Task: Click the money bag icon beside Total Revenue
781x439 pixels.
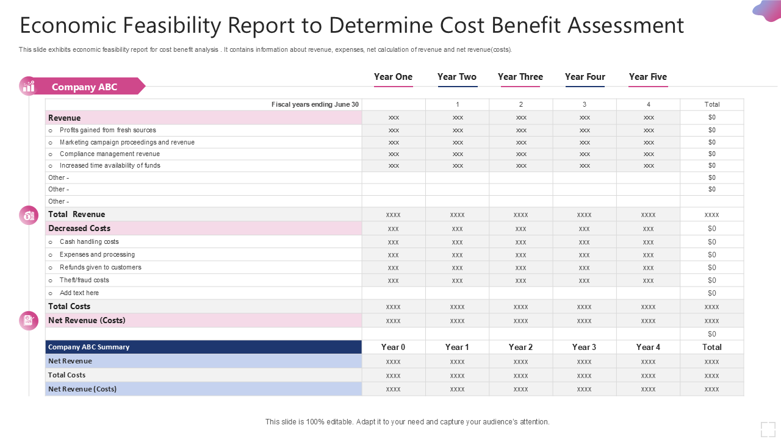Action: (29, 215)
